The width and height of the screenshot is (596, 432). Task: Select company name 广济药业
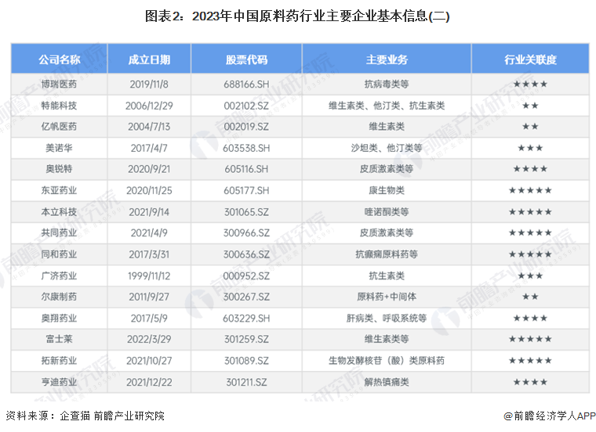coord(59,275)
